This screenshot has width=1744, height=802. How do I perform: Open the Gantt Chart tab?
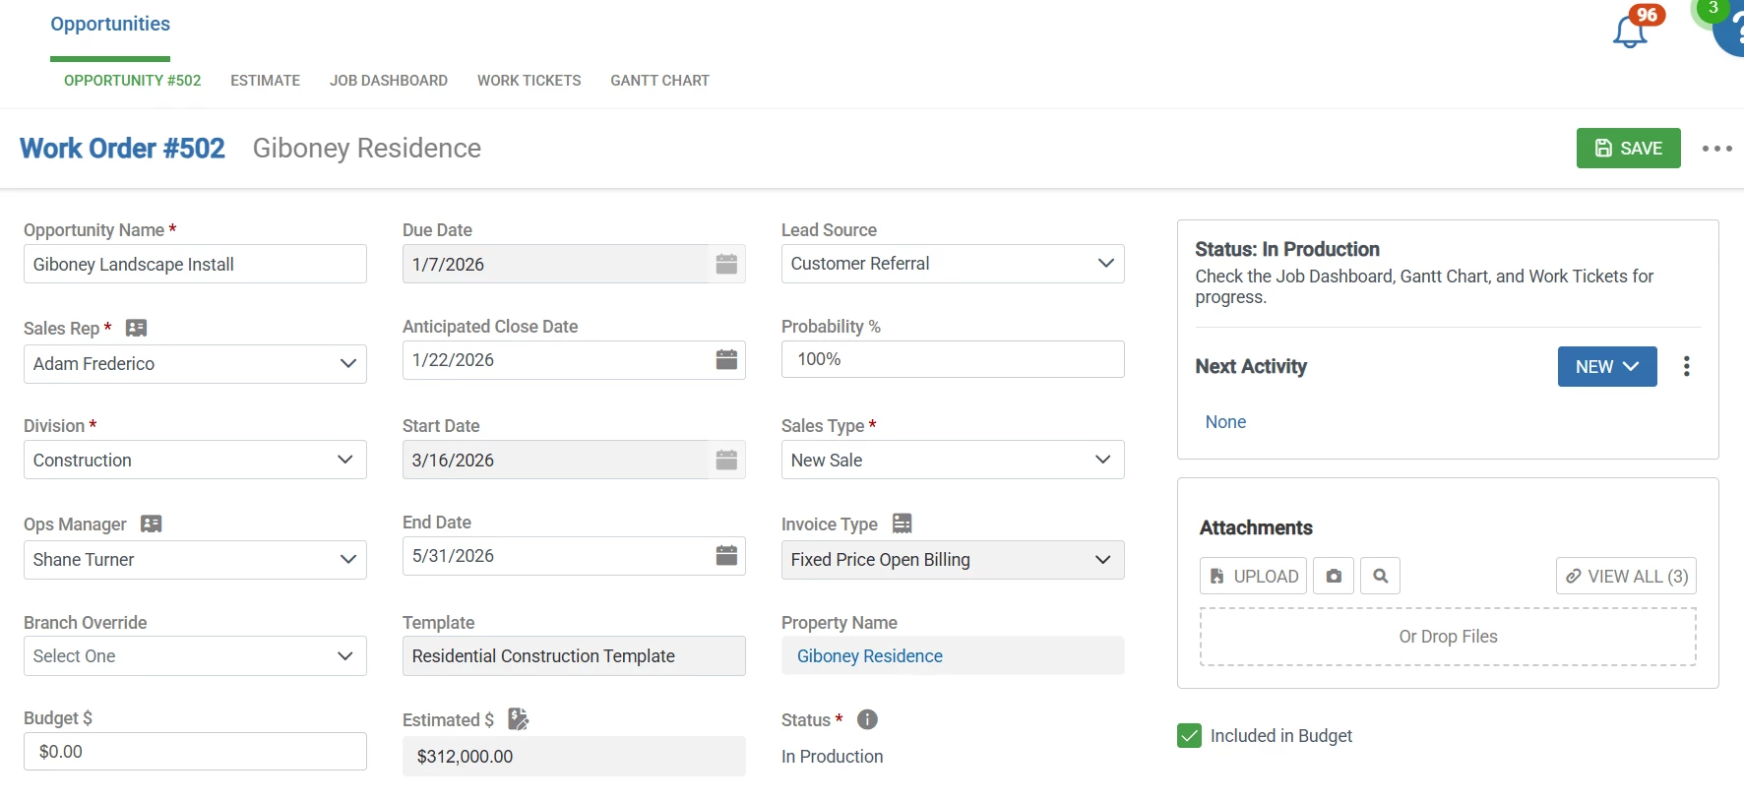coord(659,81)
